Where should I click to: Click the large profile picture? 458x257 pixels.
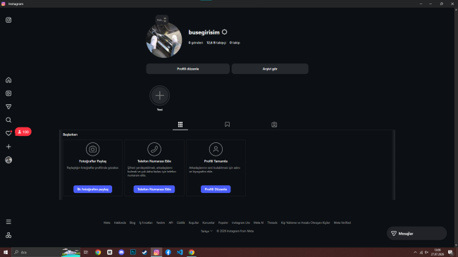click(164, 39)
